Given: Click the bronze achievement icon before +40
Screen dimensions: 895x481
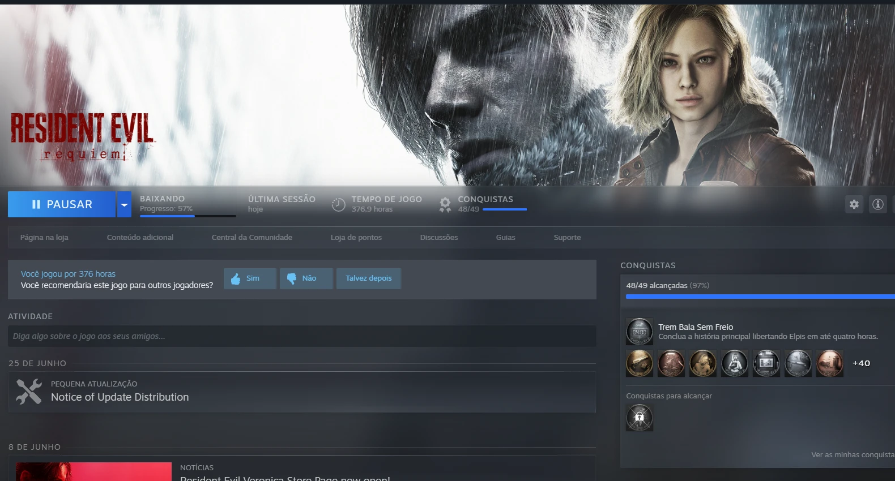Looking at the screenshot, I should [830, 363].
